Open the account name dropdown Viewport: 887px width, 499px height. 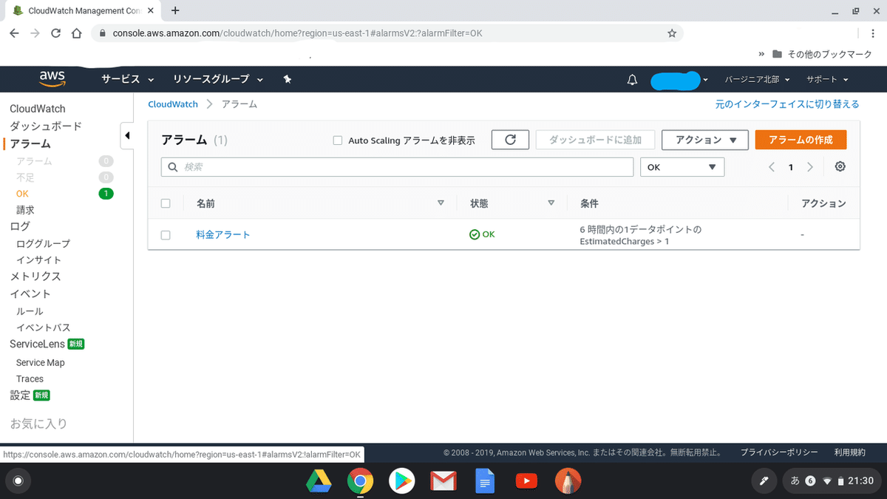tap(680, 80)
